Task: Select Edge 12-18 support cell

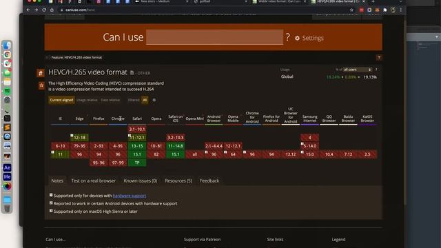Action: pyautogui.click(x=79, y=138)
